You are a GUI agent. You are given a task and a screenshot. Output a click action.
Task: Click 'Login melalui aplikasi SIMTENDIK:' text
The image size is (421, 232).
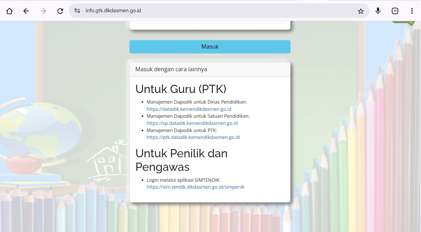184,180
